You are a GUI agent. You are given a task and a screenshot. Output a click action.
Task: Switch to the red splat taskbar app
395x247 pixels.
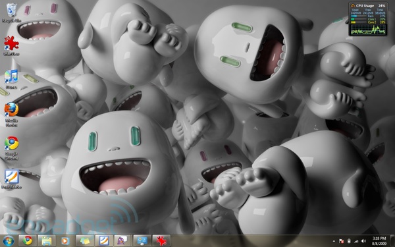click(x=161, y=240)
